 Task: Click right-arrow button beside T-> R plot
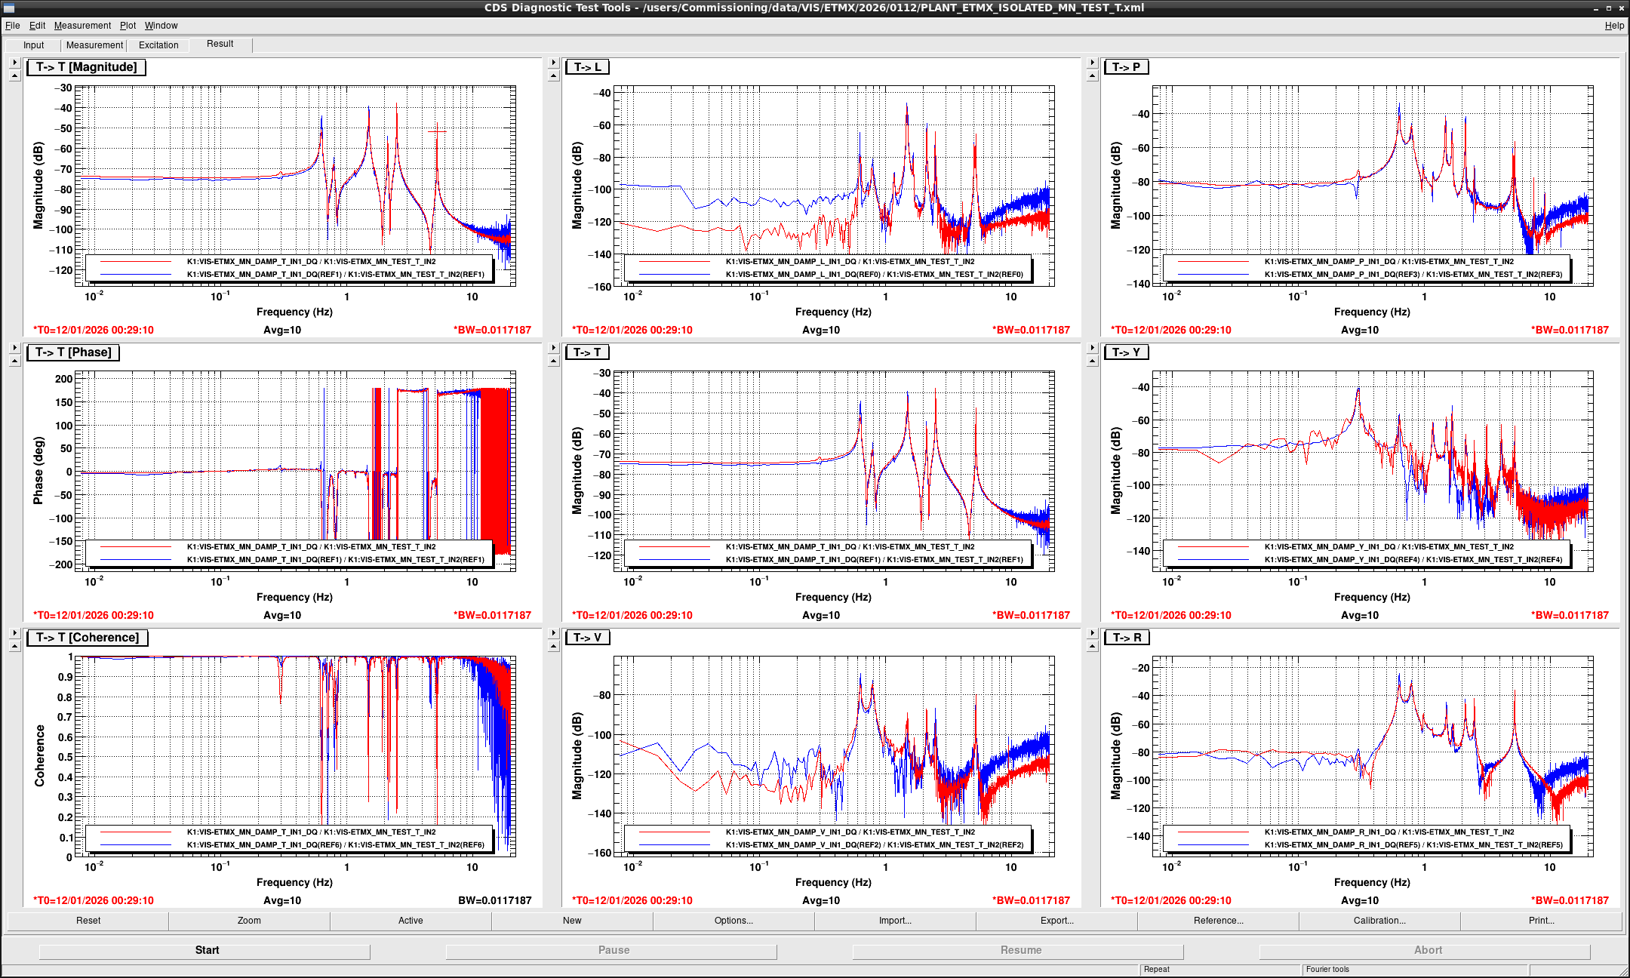coord(1092,633)
